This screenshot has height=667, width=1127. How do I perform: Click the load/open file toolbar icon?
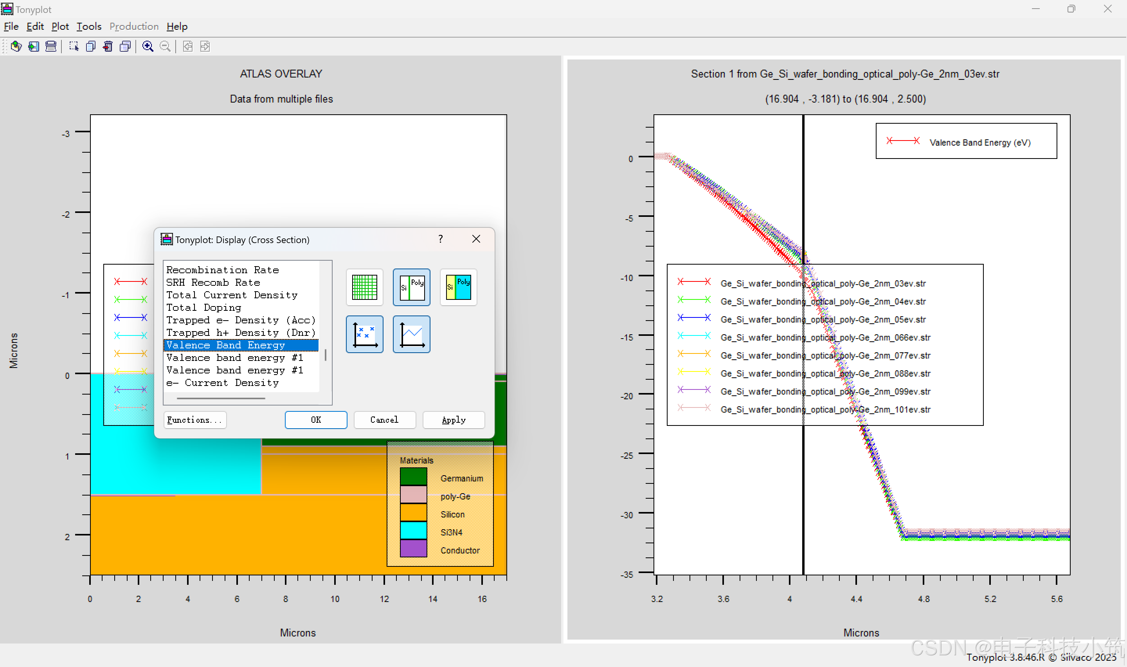coord(16,46)
